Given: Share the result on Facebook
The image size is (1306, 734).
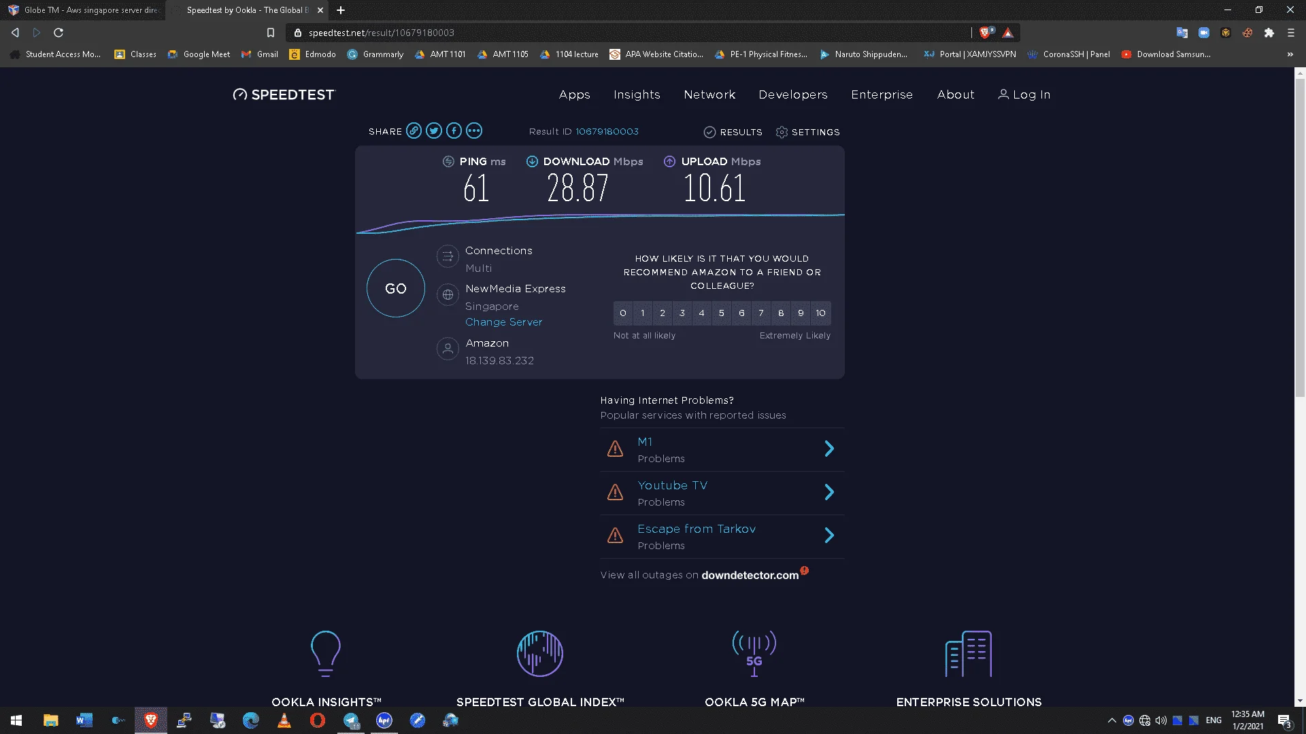Looking at the screenshot, I should (454, 131).
